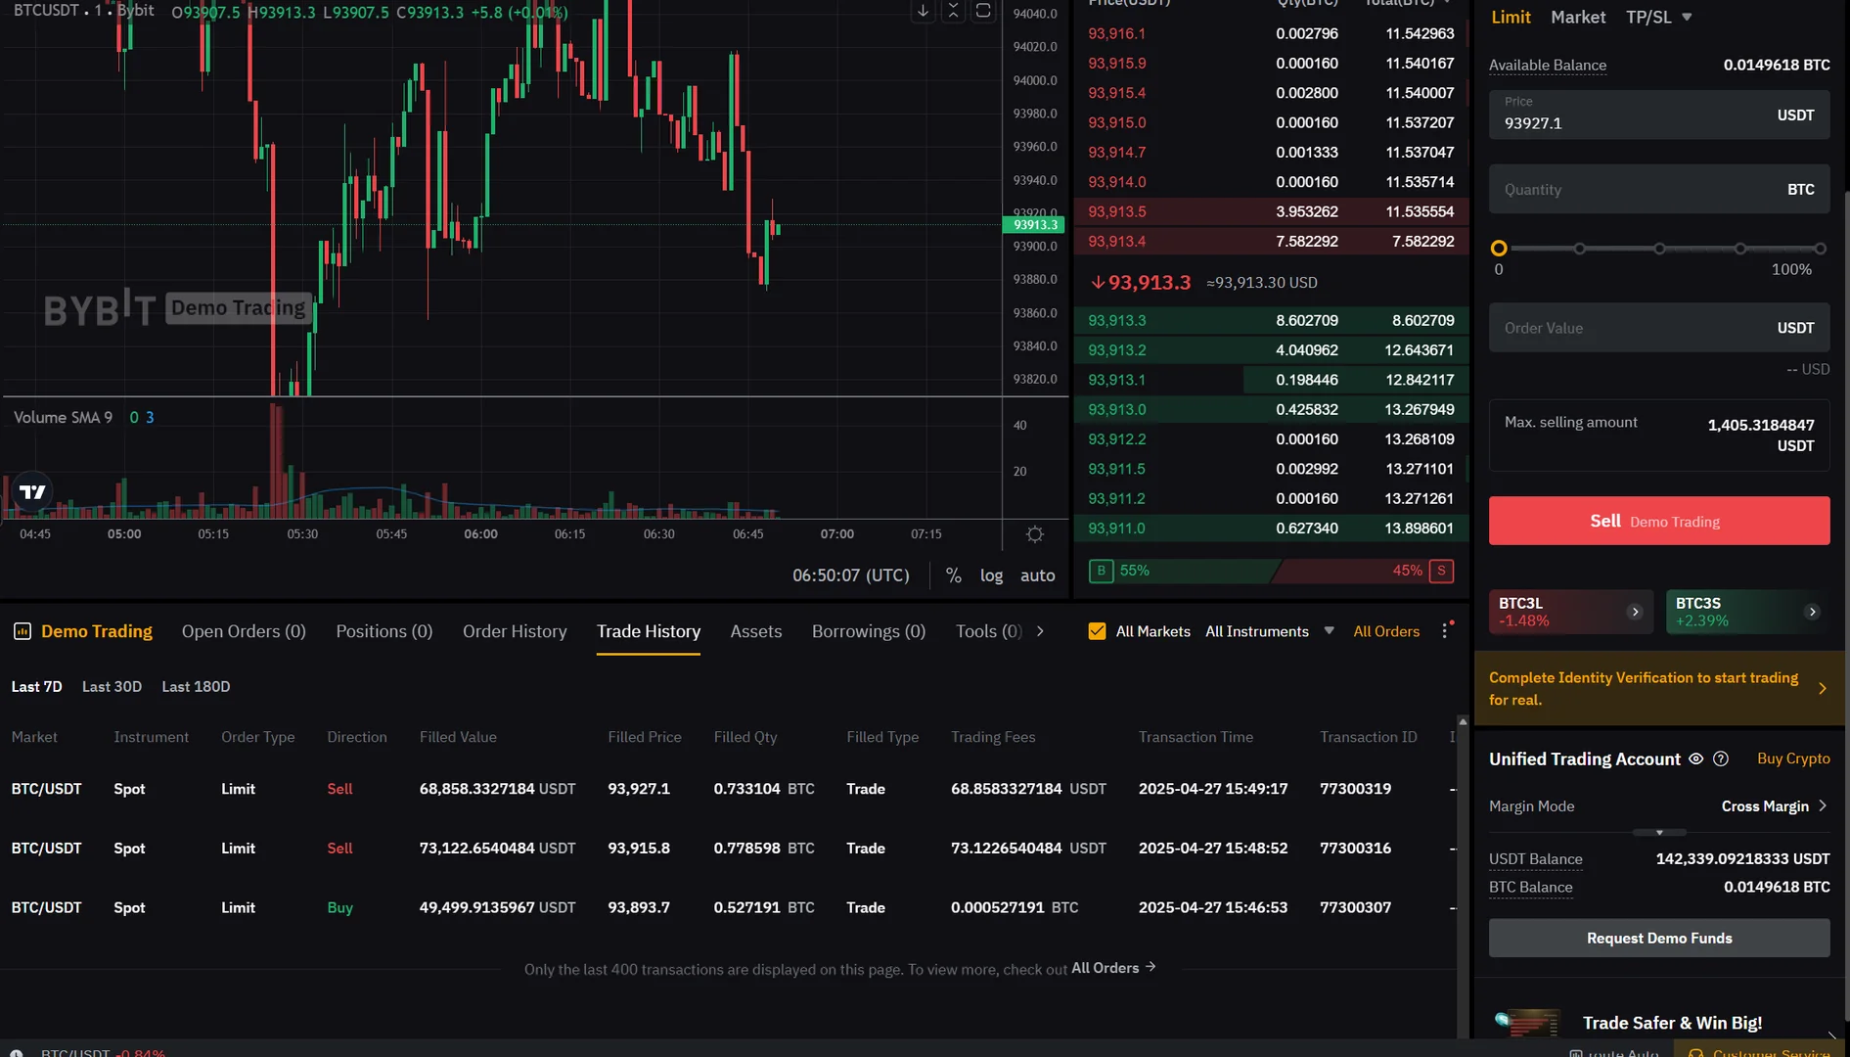Screen dimensions: 1850x1057
Task: Open the Order History tab
Action: pyautogui.click(x=515, y=631)
